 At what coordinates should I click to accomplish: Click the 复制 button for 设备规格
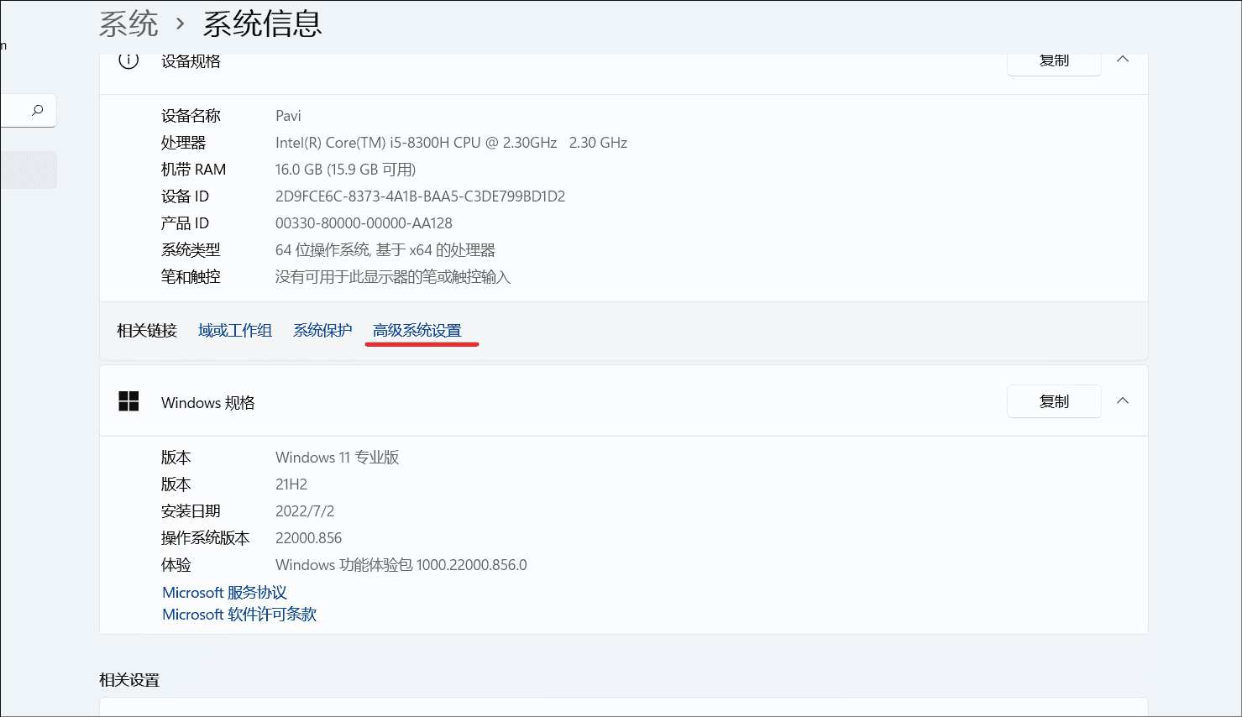[1054, 63]
